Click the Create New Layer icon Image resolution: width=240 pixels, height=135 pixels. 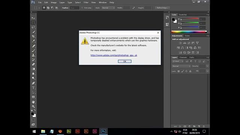[199, 126]
